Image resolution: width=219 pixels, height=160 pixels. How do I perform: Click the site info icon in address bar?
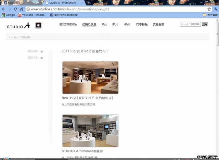coord(28,9)
